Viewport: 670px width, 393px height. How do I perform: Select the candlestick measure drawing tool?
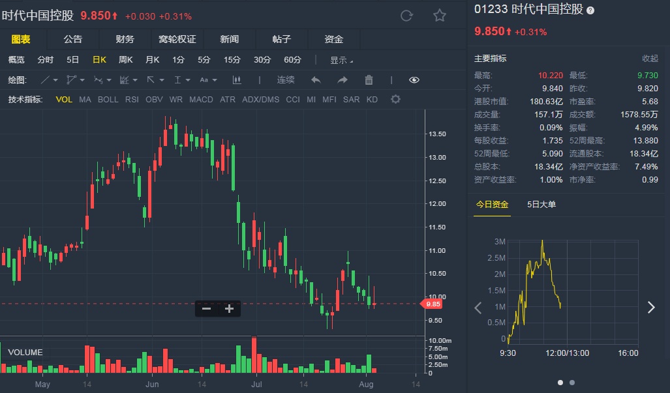click(x=237, y=80)
